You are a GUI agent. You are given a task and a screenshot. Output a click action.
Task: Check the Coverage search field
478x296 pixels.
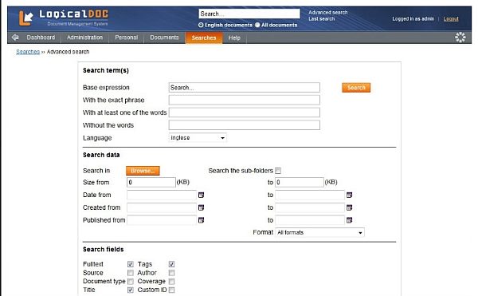point(171,282)
